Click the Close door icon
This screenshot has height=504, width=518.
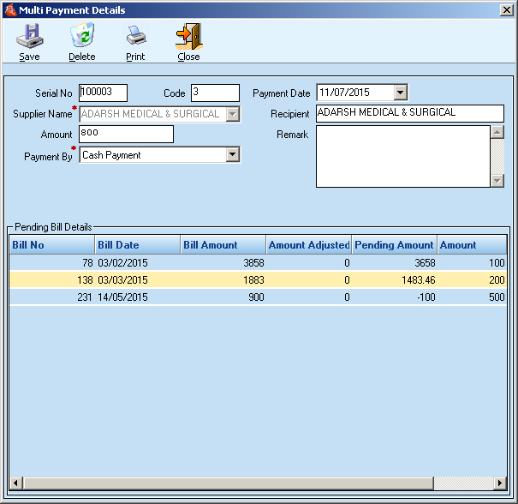(188, 36)
